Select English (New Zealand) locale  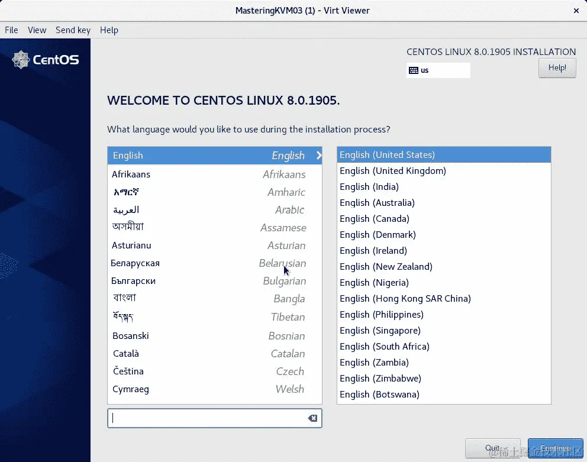tap(444, 267)
